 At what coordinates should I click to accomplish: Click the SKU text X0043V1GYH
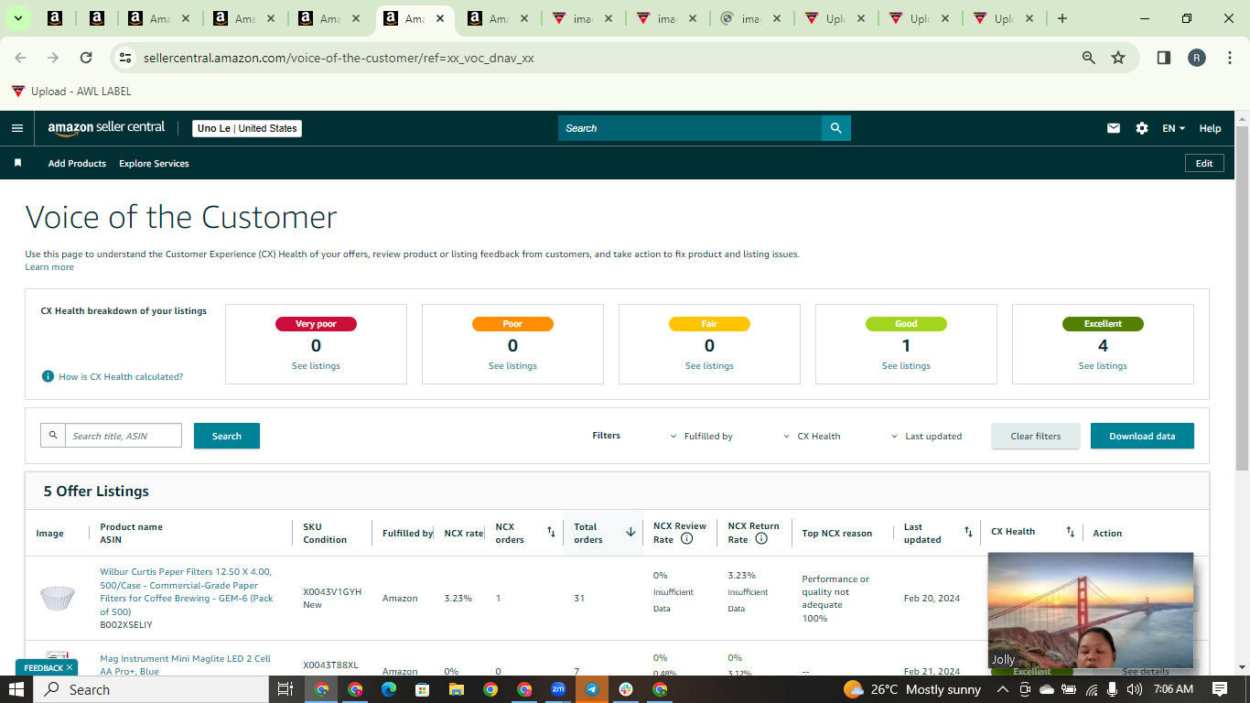[332, 591]
